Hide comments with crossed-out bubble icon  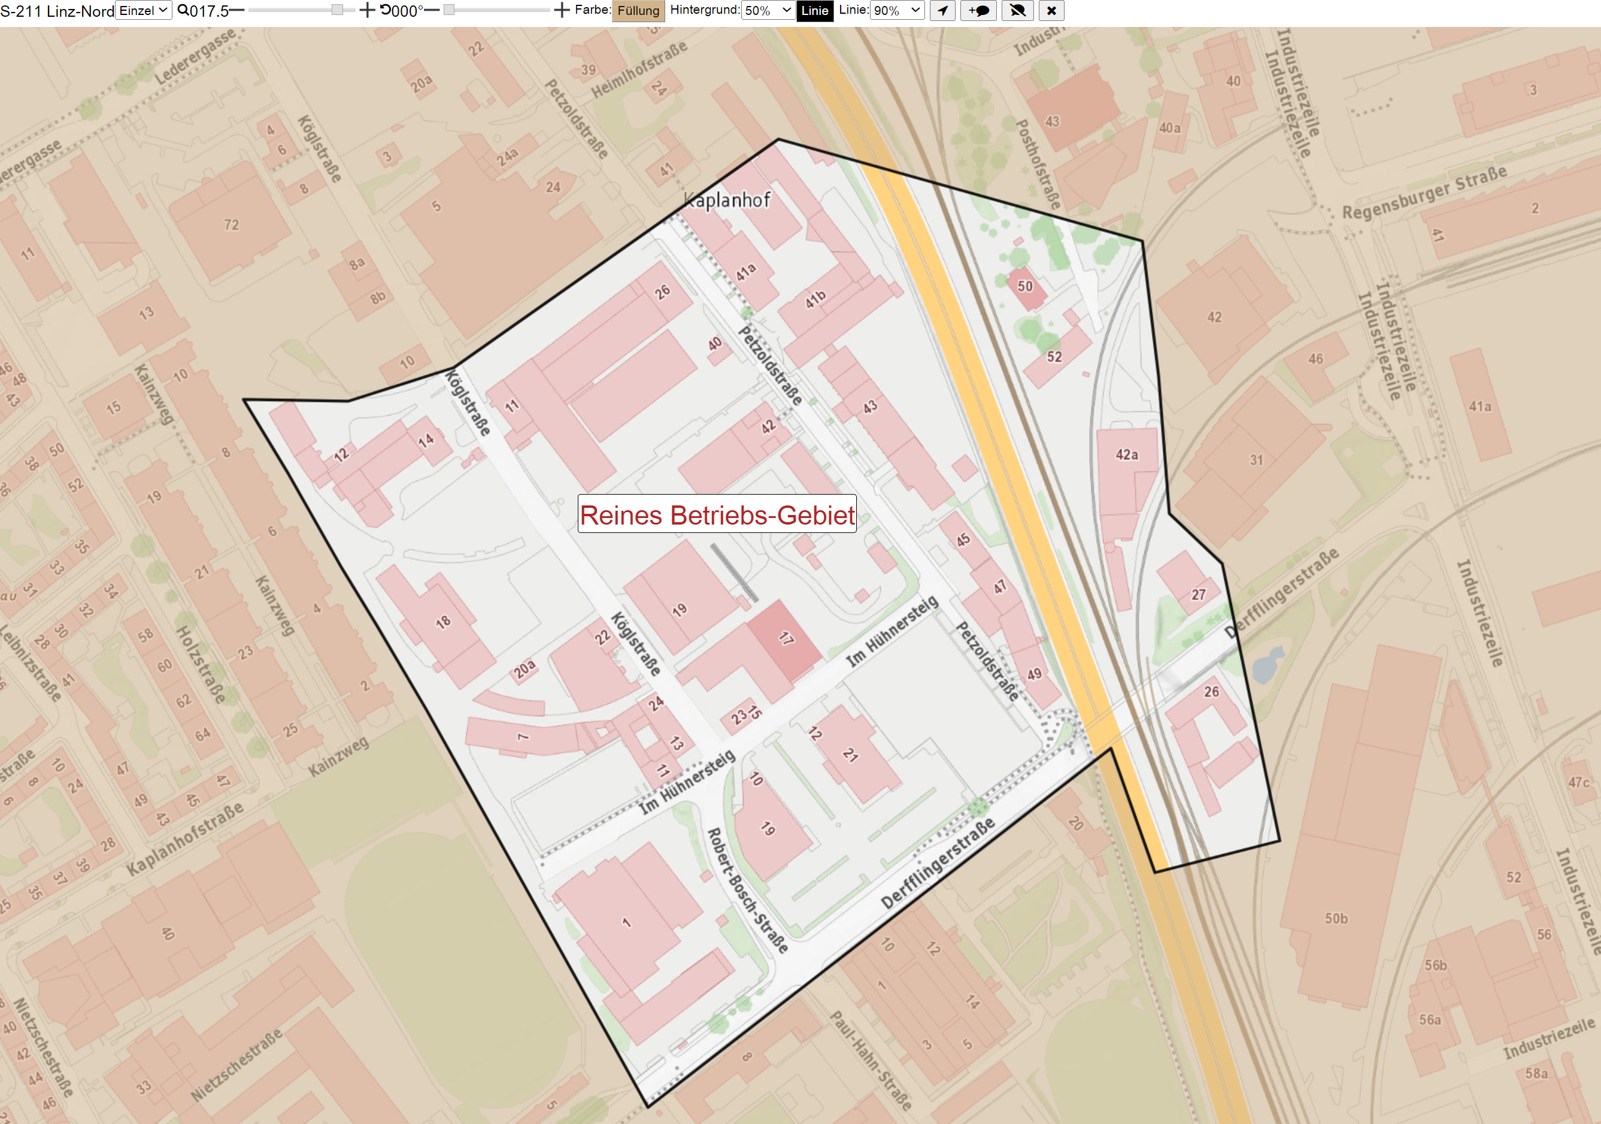(1018, 10)
